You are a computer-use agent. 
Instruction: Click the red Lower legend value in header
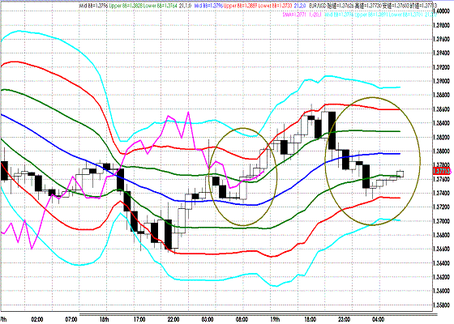(x=275, y=5)
